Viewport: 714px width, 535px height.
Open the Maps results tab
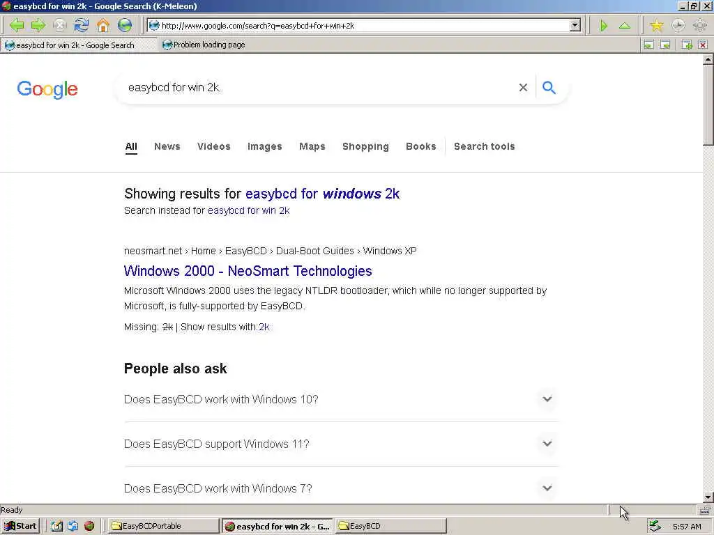pos(312,146)
